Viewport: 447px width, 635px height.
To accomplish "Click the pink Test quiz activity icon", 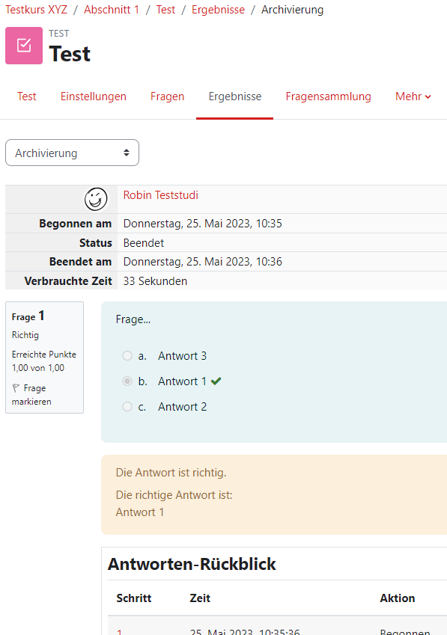I will 24,46.
